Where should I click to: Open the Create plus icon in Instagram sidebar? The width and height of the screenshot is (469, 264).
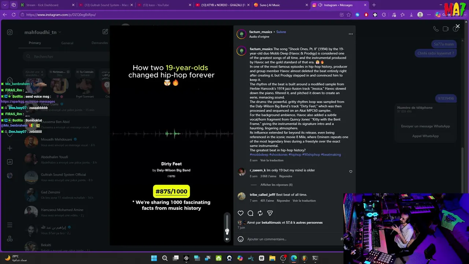tap(10, 148)
